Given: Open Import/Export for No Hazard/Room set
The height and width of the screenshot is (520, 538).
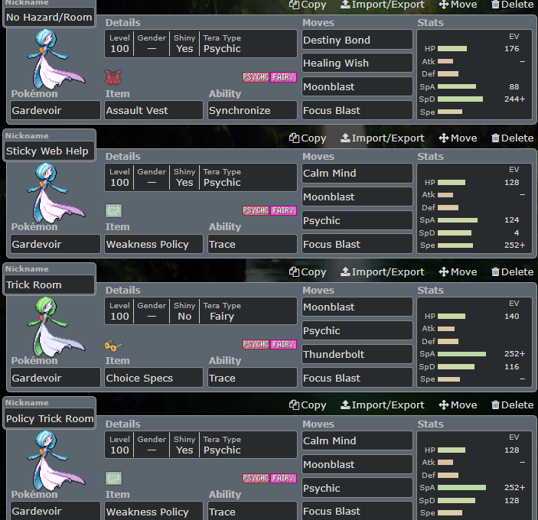Looking at the screenshot, I should tap(382, 5).
